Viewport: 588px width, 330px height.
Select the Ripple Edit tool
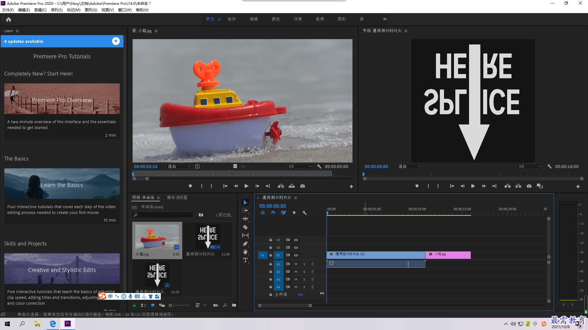click(x=245, y=219)
